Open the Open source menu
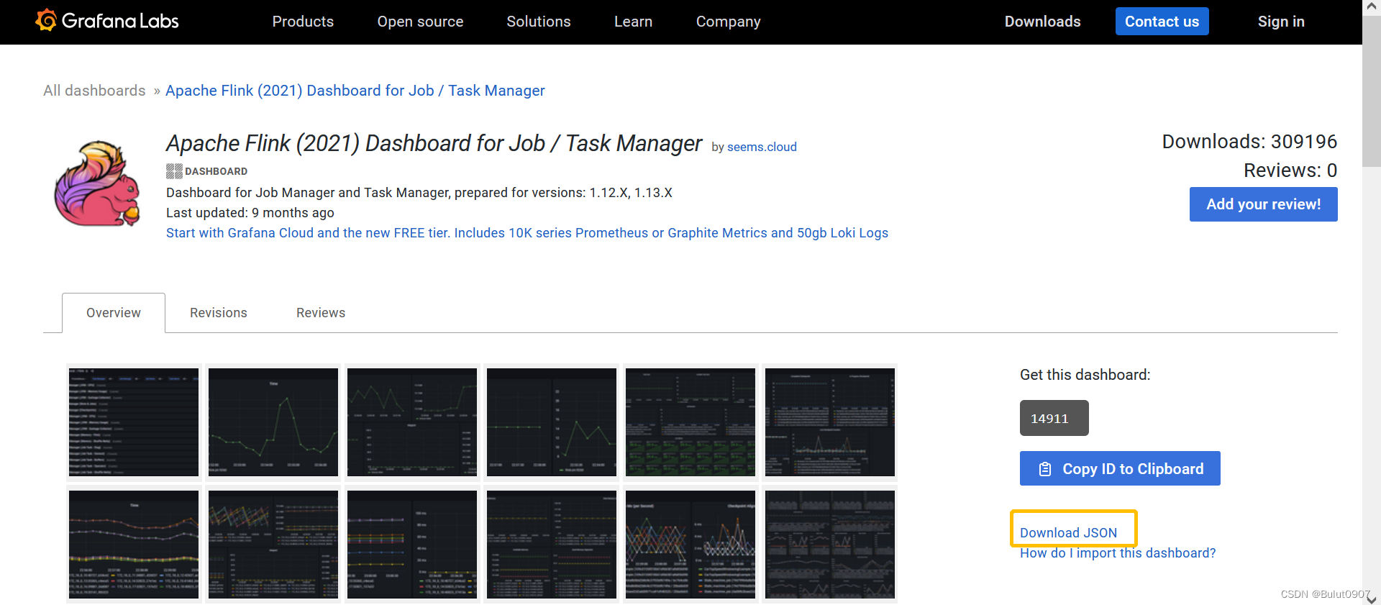This screenshot has width=1381, height=605. tap(420, 22)
